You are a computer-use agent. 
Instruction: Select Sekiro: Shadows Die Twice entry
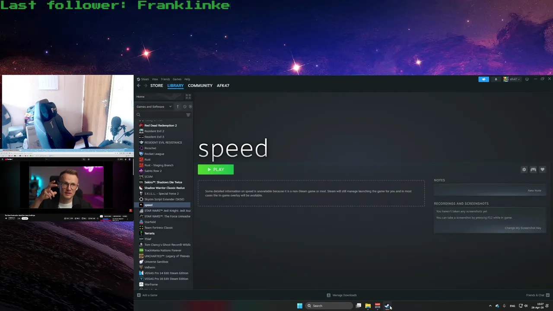click(164, 182)
